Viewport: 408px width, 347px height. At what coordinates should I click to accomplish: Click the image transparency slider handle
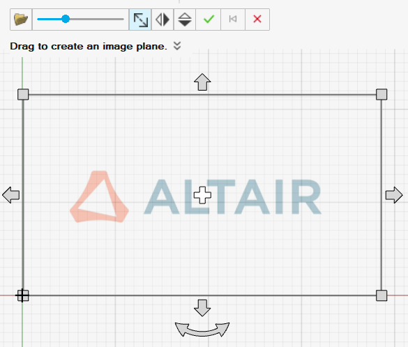[66, 19]
